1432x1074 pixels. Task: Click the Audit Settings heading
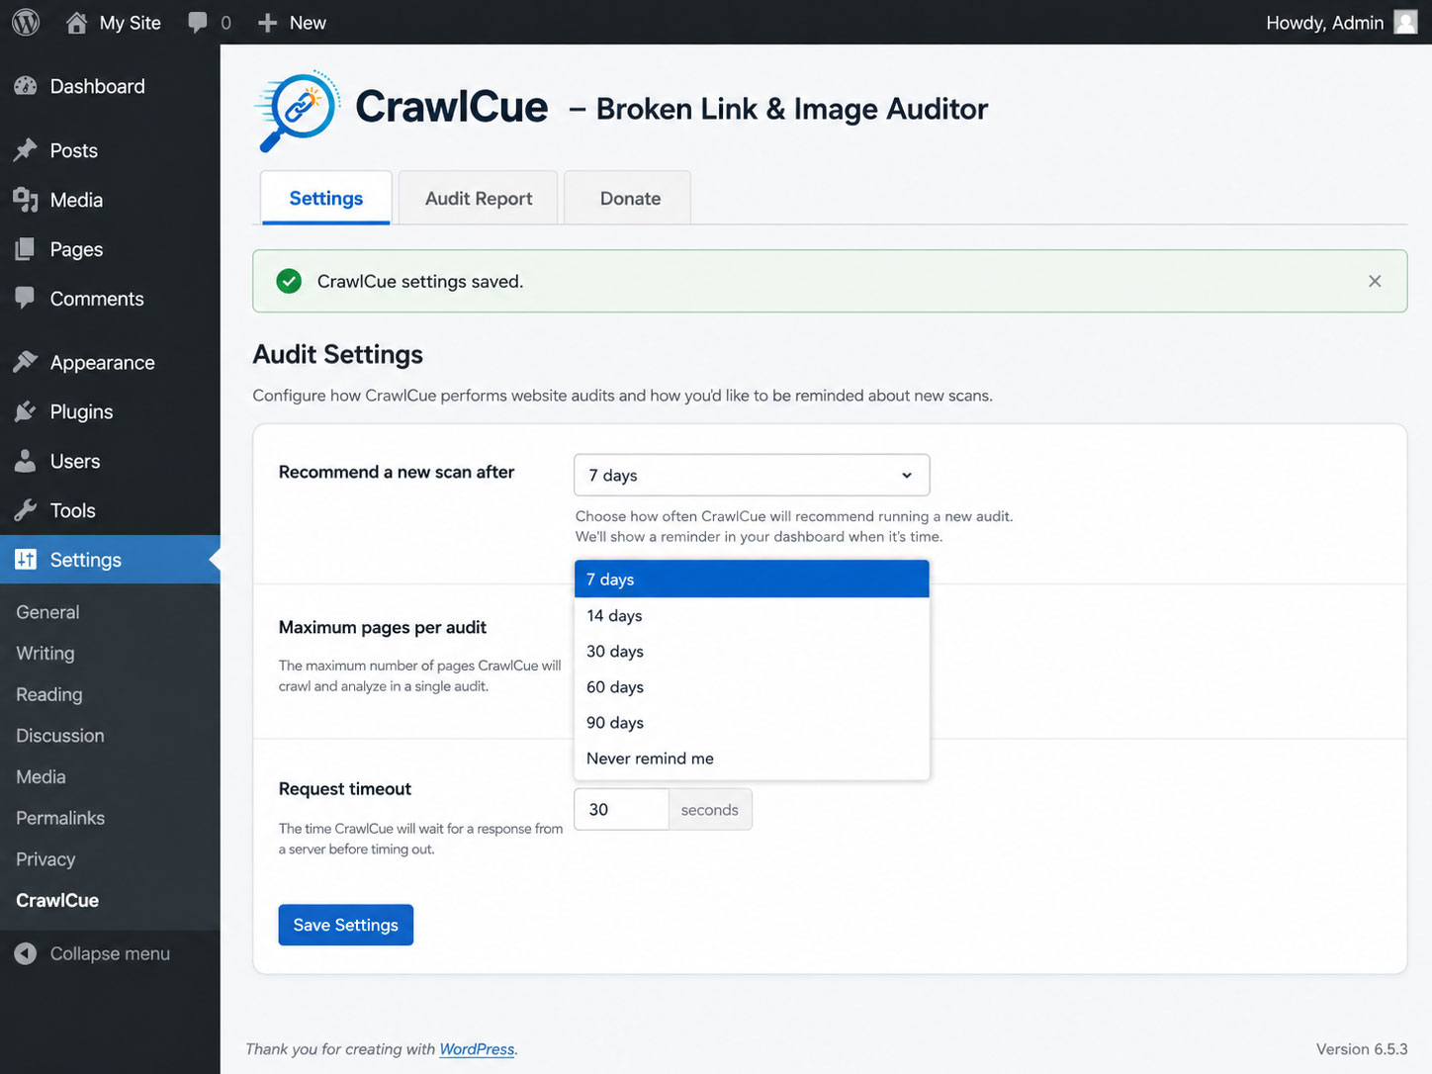(x=338, y=354)
